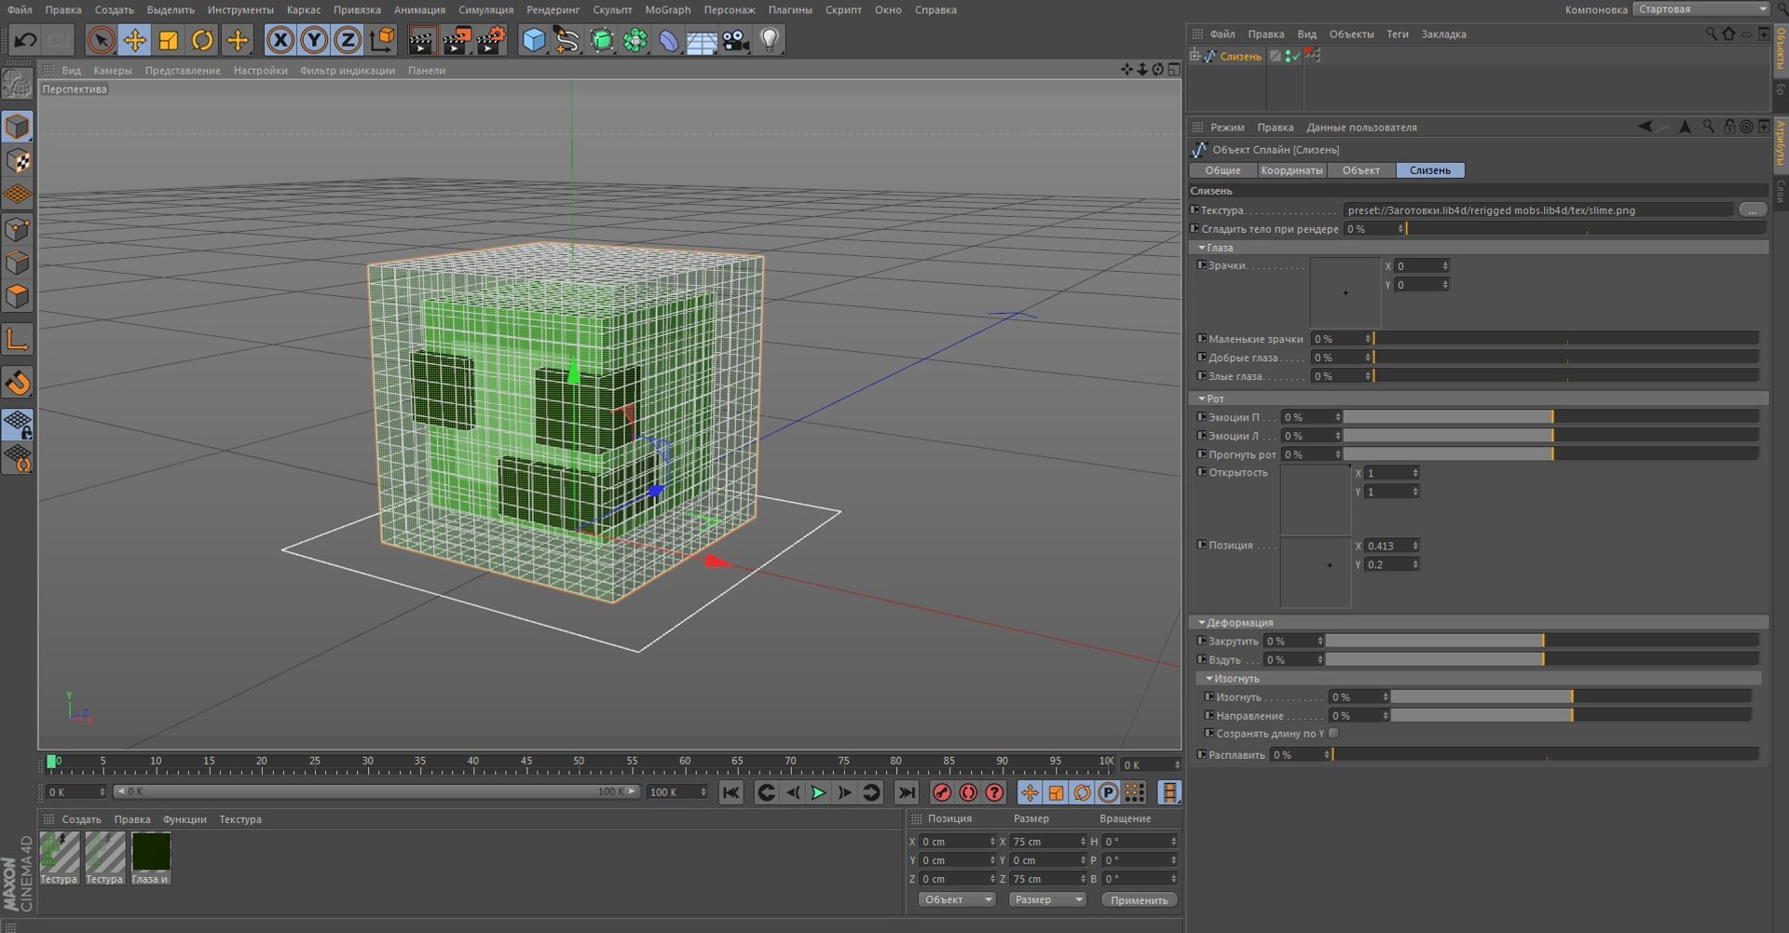1789x933 pixels.
Task: Activate the Scale tool in top toolbar
Action: pos(169,40)
